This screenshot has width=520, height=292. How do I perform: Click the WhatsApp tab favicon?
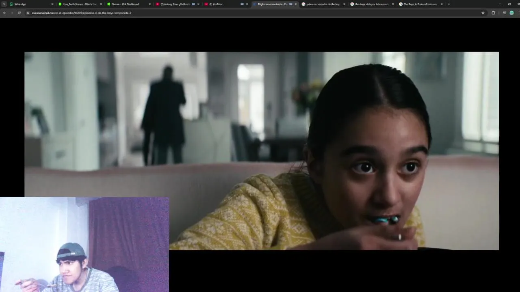click(11, 4)
